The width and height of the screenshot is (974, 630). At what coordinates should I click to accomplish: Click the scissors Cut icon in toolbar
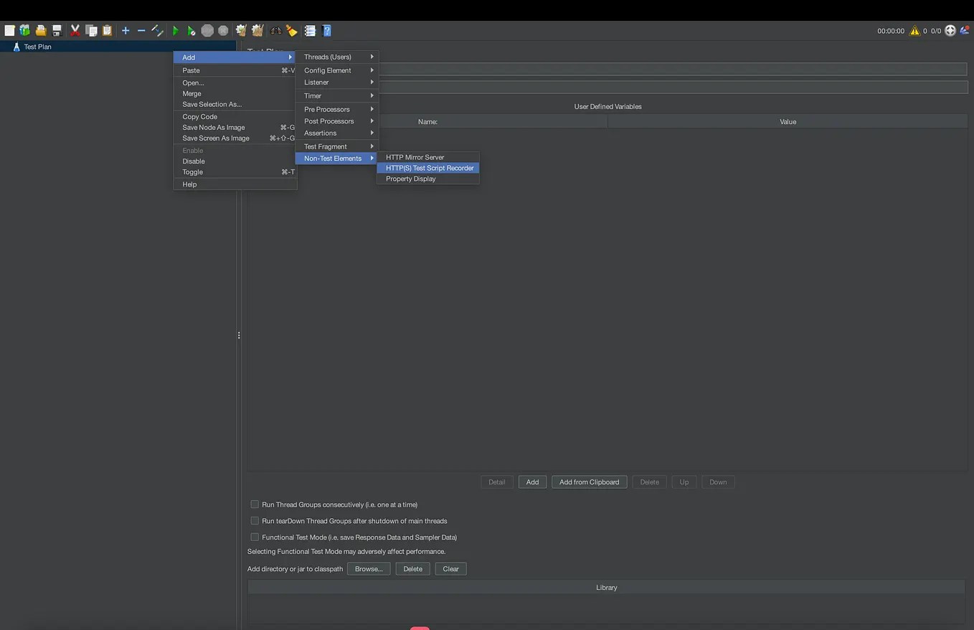(75, 31)
